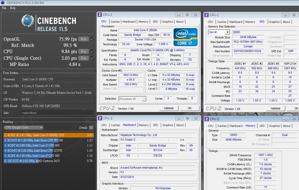
Task: Open the File menu in Cinebench
Action: [x=4, y=8]
